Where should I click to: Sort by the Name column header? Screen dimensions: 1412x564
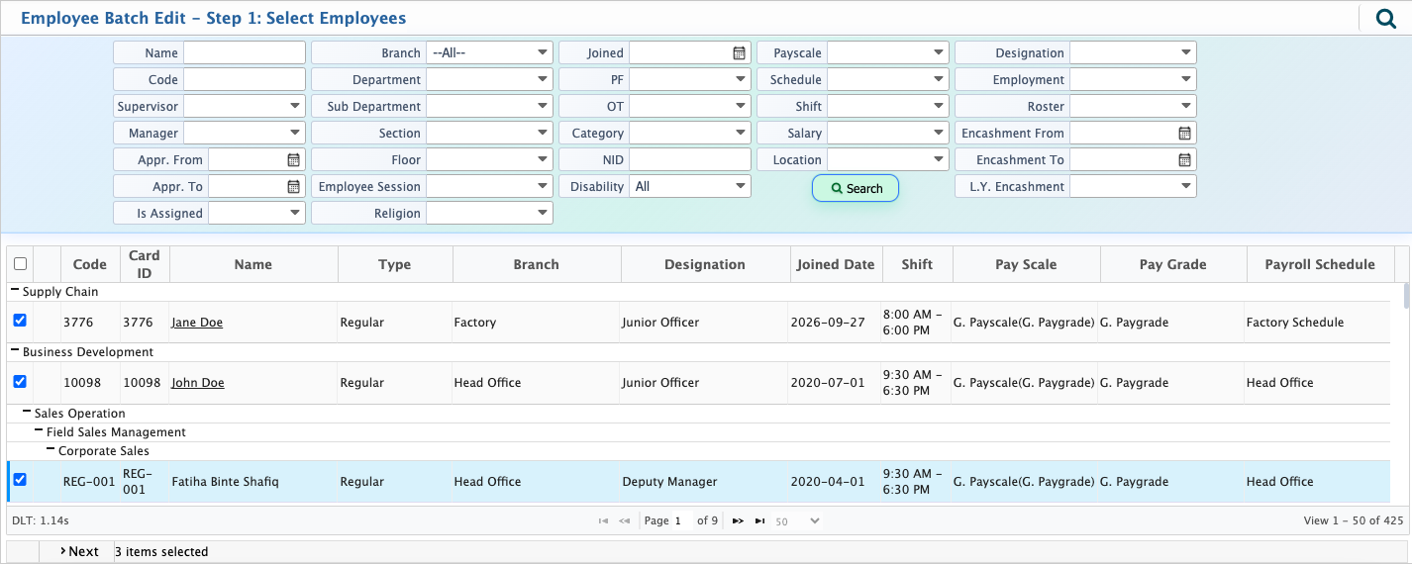point(253,264)
